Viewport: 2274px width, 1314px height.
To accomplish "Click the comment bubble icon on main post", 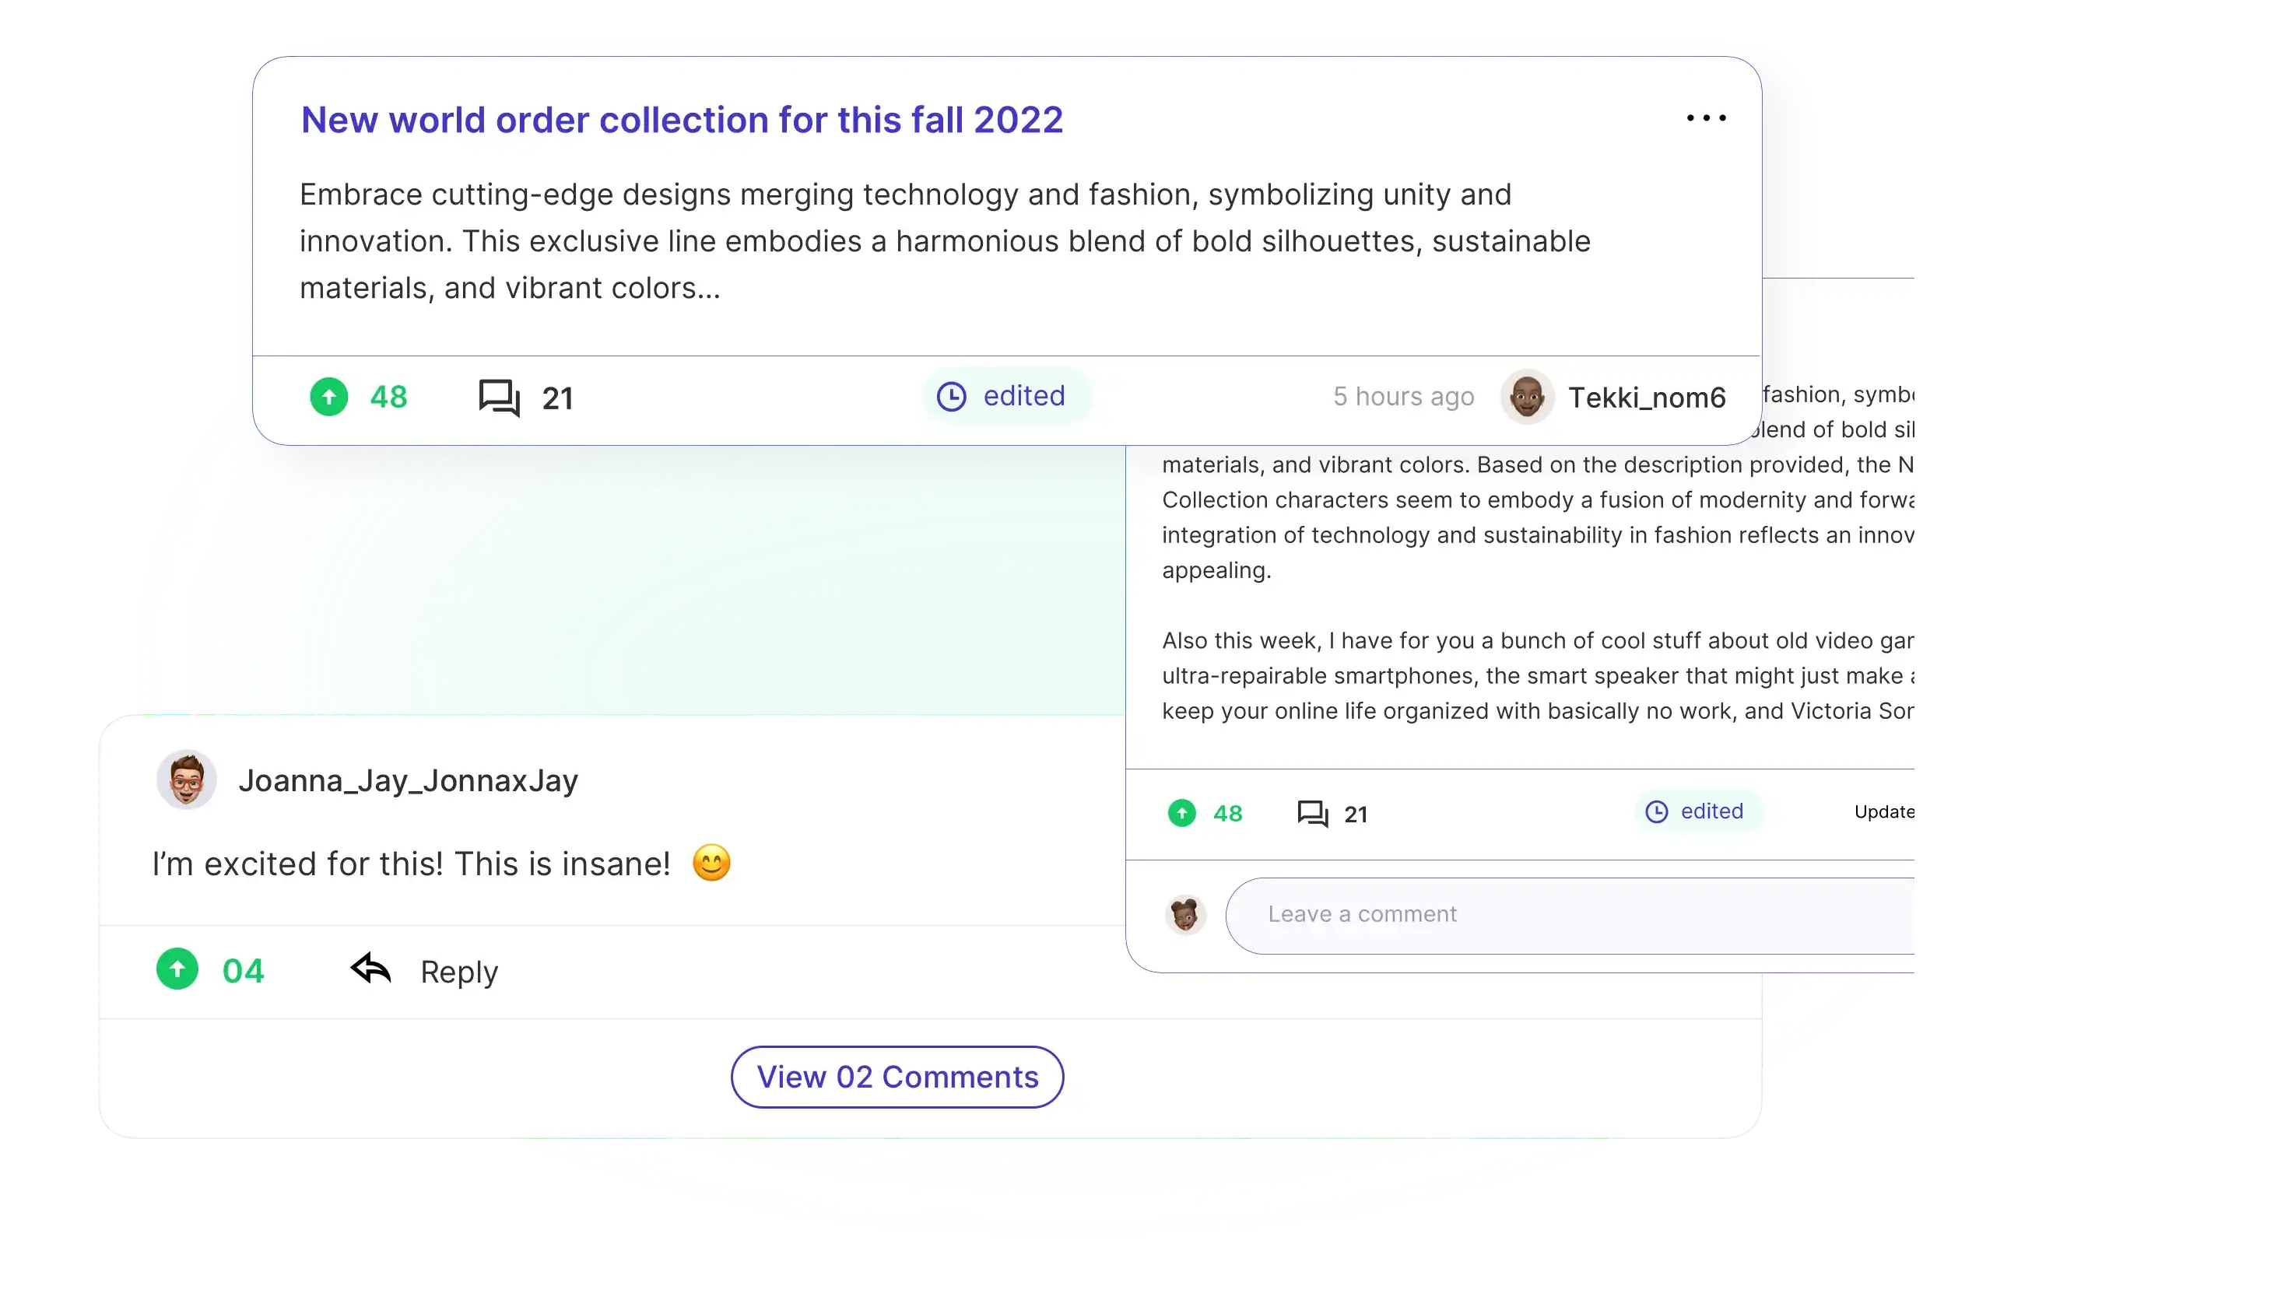I will click(x=499, y=396).
